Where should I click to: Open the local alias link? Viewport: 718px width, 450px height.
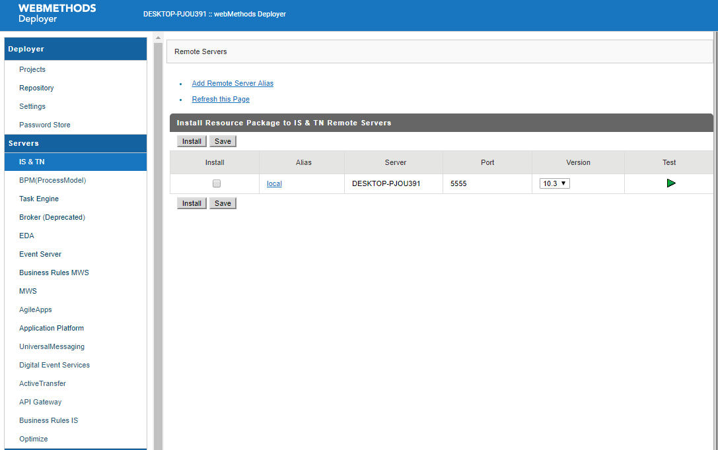tap(274, 183)
